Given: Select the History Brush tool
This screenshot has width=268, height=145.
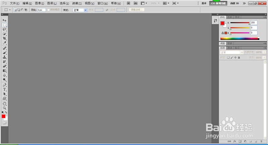Looking at the screenshot, I should 4,62.
